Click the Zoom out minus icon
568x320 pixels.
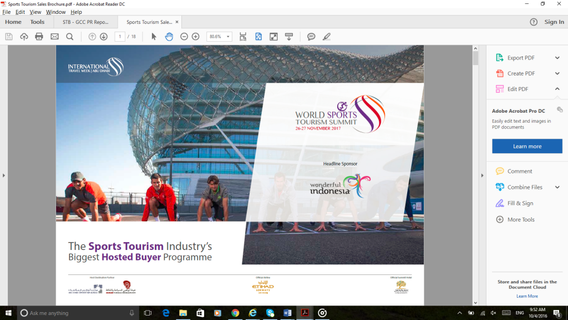[184, 37]
